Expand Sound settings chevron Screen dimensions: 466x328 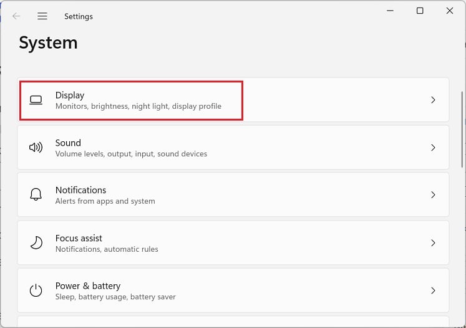click(x=433, y=147)
